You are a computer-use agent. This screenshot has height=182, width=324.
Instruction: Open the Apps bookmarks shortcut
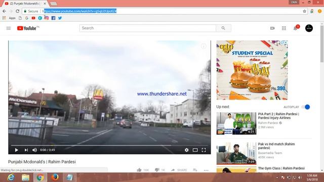pos(9,18)
